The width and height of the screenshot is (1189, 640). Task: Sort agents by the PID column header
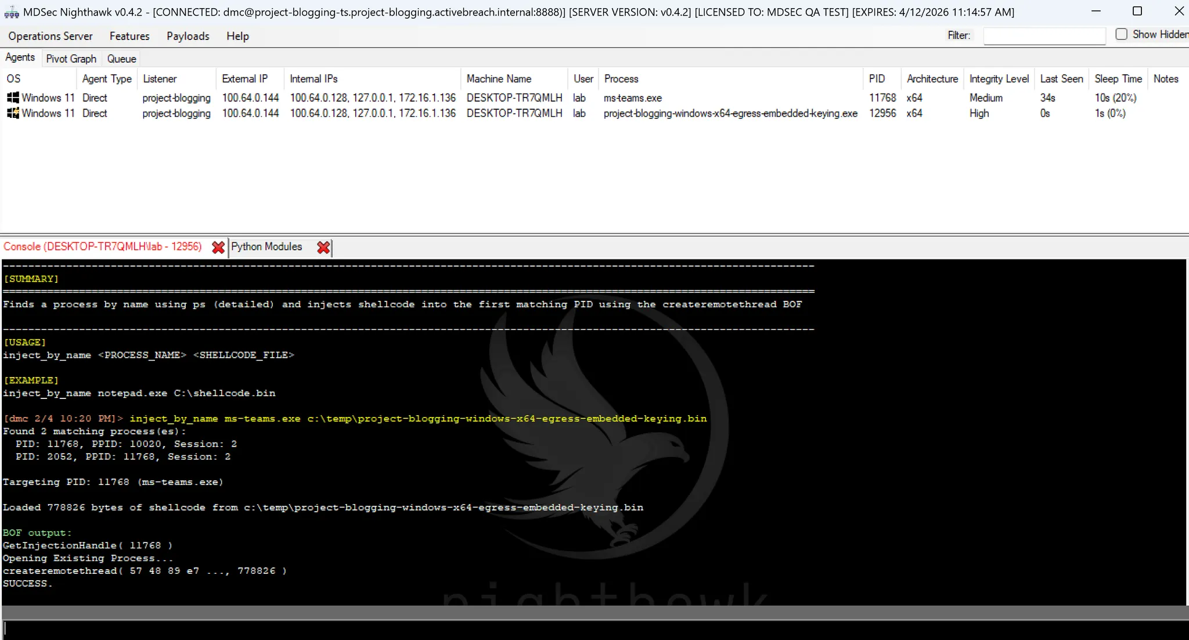point(877,79)
